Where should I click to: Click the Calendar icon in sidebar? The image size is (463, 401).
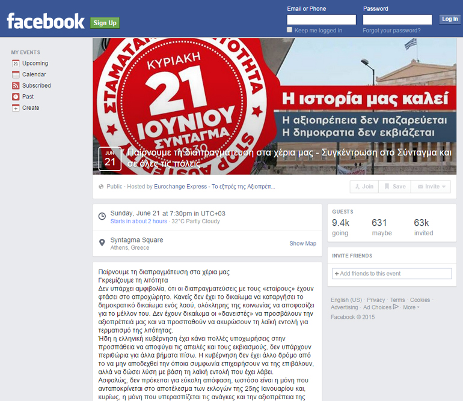(x=16, y=74)
